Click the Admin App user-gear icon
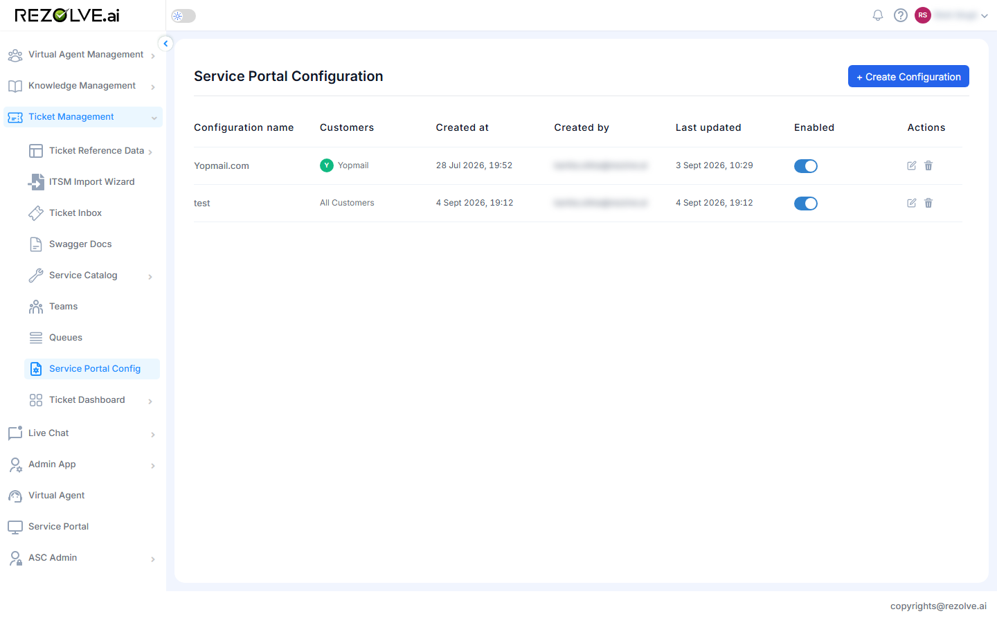The image size is (997, 623). [x=15, y=464]
